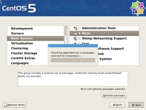The height and width of the screenshot is (110, 146).
Task: Click the category list scroll-up arrow
Action: pos(66,27)
